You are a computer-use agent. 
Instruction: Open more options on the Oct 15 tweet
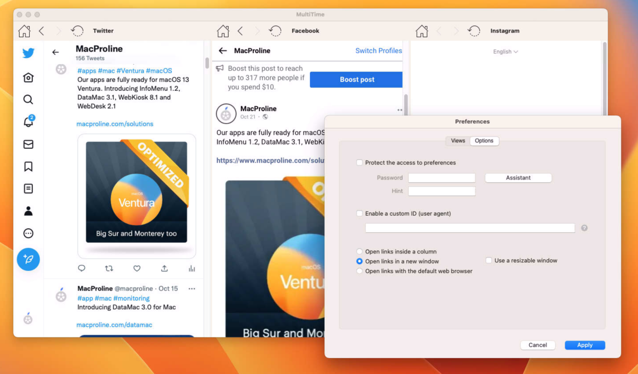coord(192,288)
